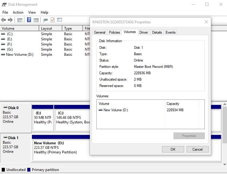Select New Volume (D:) in Volumes list
Viewport: 227px width, 174px height.
point(115,110)
